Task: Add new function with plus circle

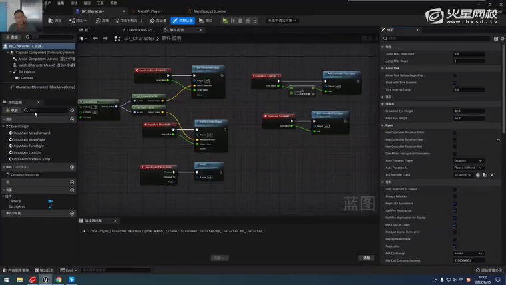Action: click(x=72, y=167)
